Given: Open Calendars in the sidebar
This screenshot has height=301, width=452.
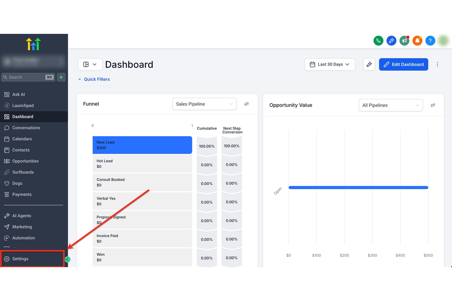Looking at the screenshot, I should pyautogui.click(x=34, y=139).
